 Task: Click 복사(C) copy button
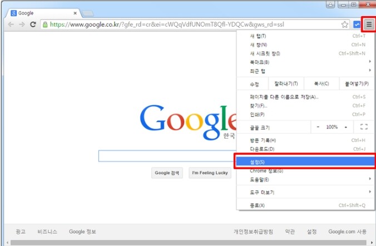tap(321, 83)
